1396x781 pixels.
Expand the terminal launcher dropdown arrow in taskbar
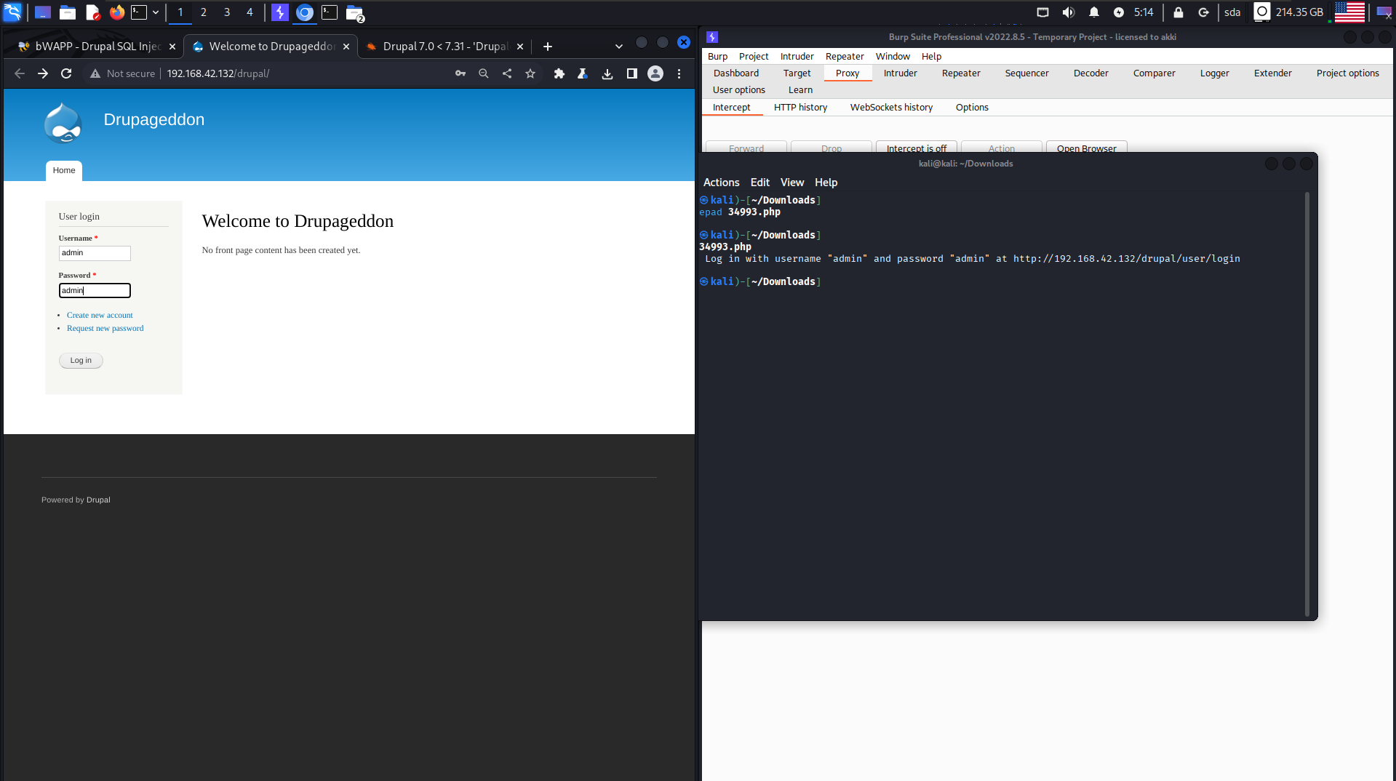click(156, 12)
